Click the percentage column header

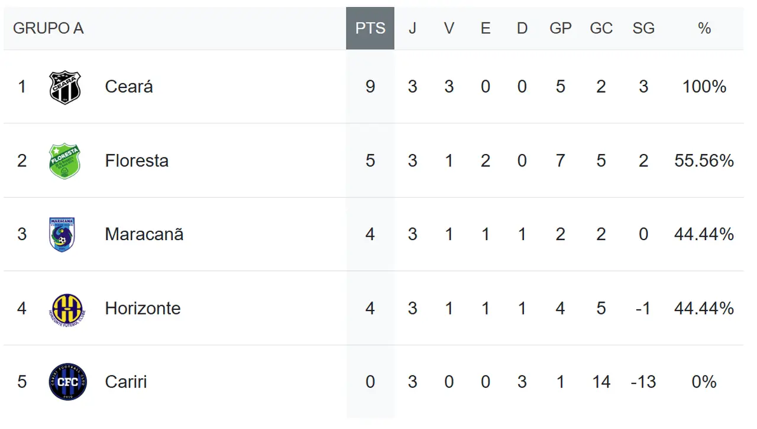pyautogui.click(x=704, y=28)
